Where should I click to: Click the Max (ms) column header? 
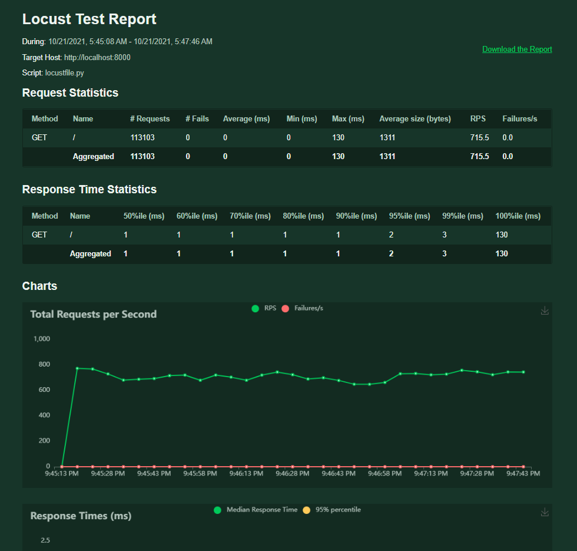[x=347, y=118]
